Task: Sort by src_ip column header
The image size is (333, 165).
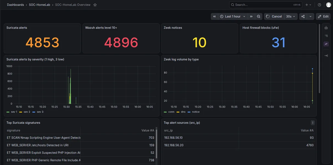Action: click(168, 130)
